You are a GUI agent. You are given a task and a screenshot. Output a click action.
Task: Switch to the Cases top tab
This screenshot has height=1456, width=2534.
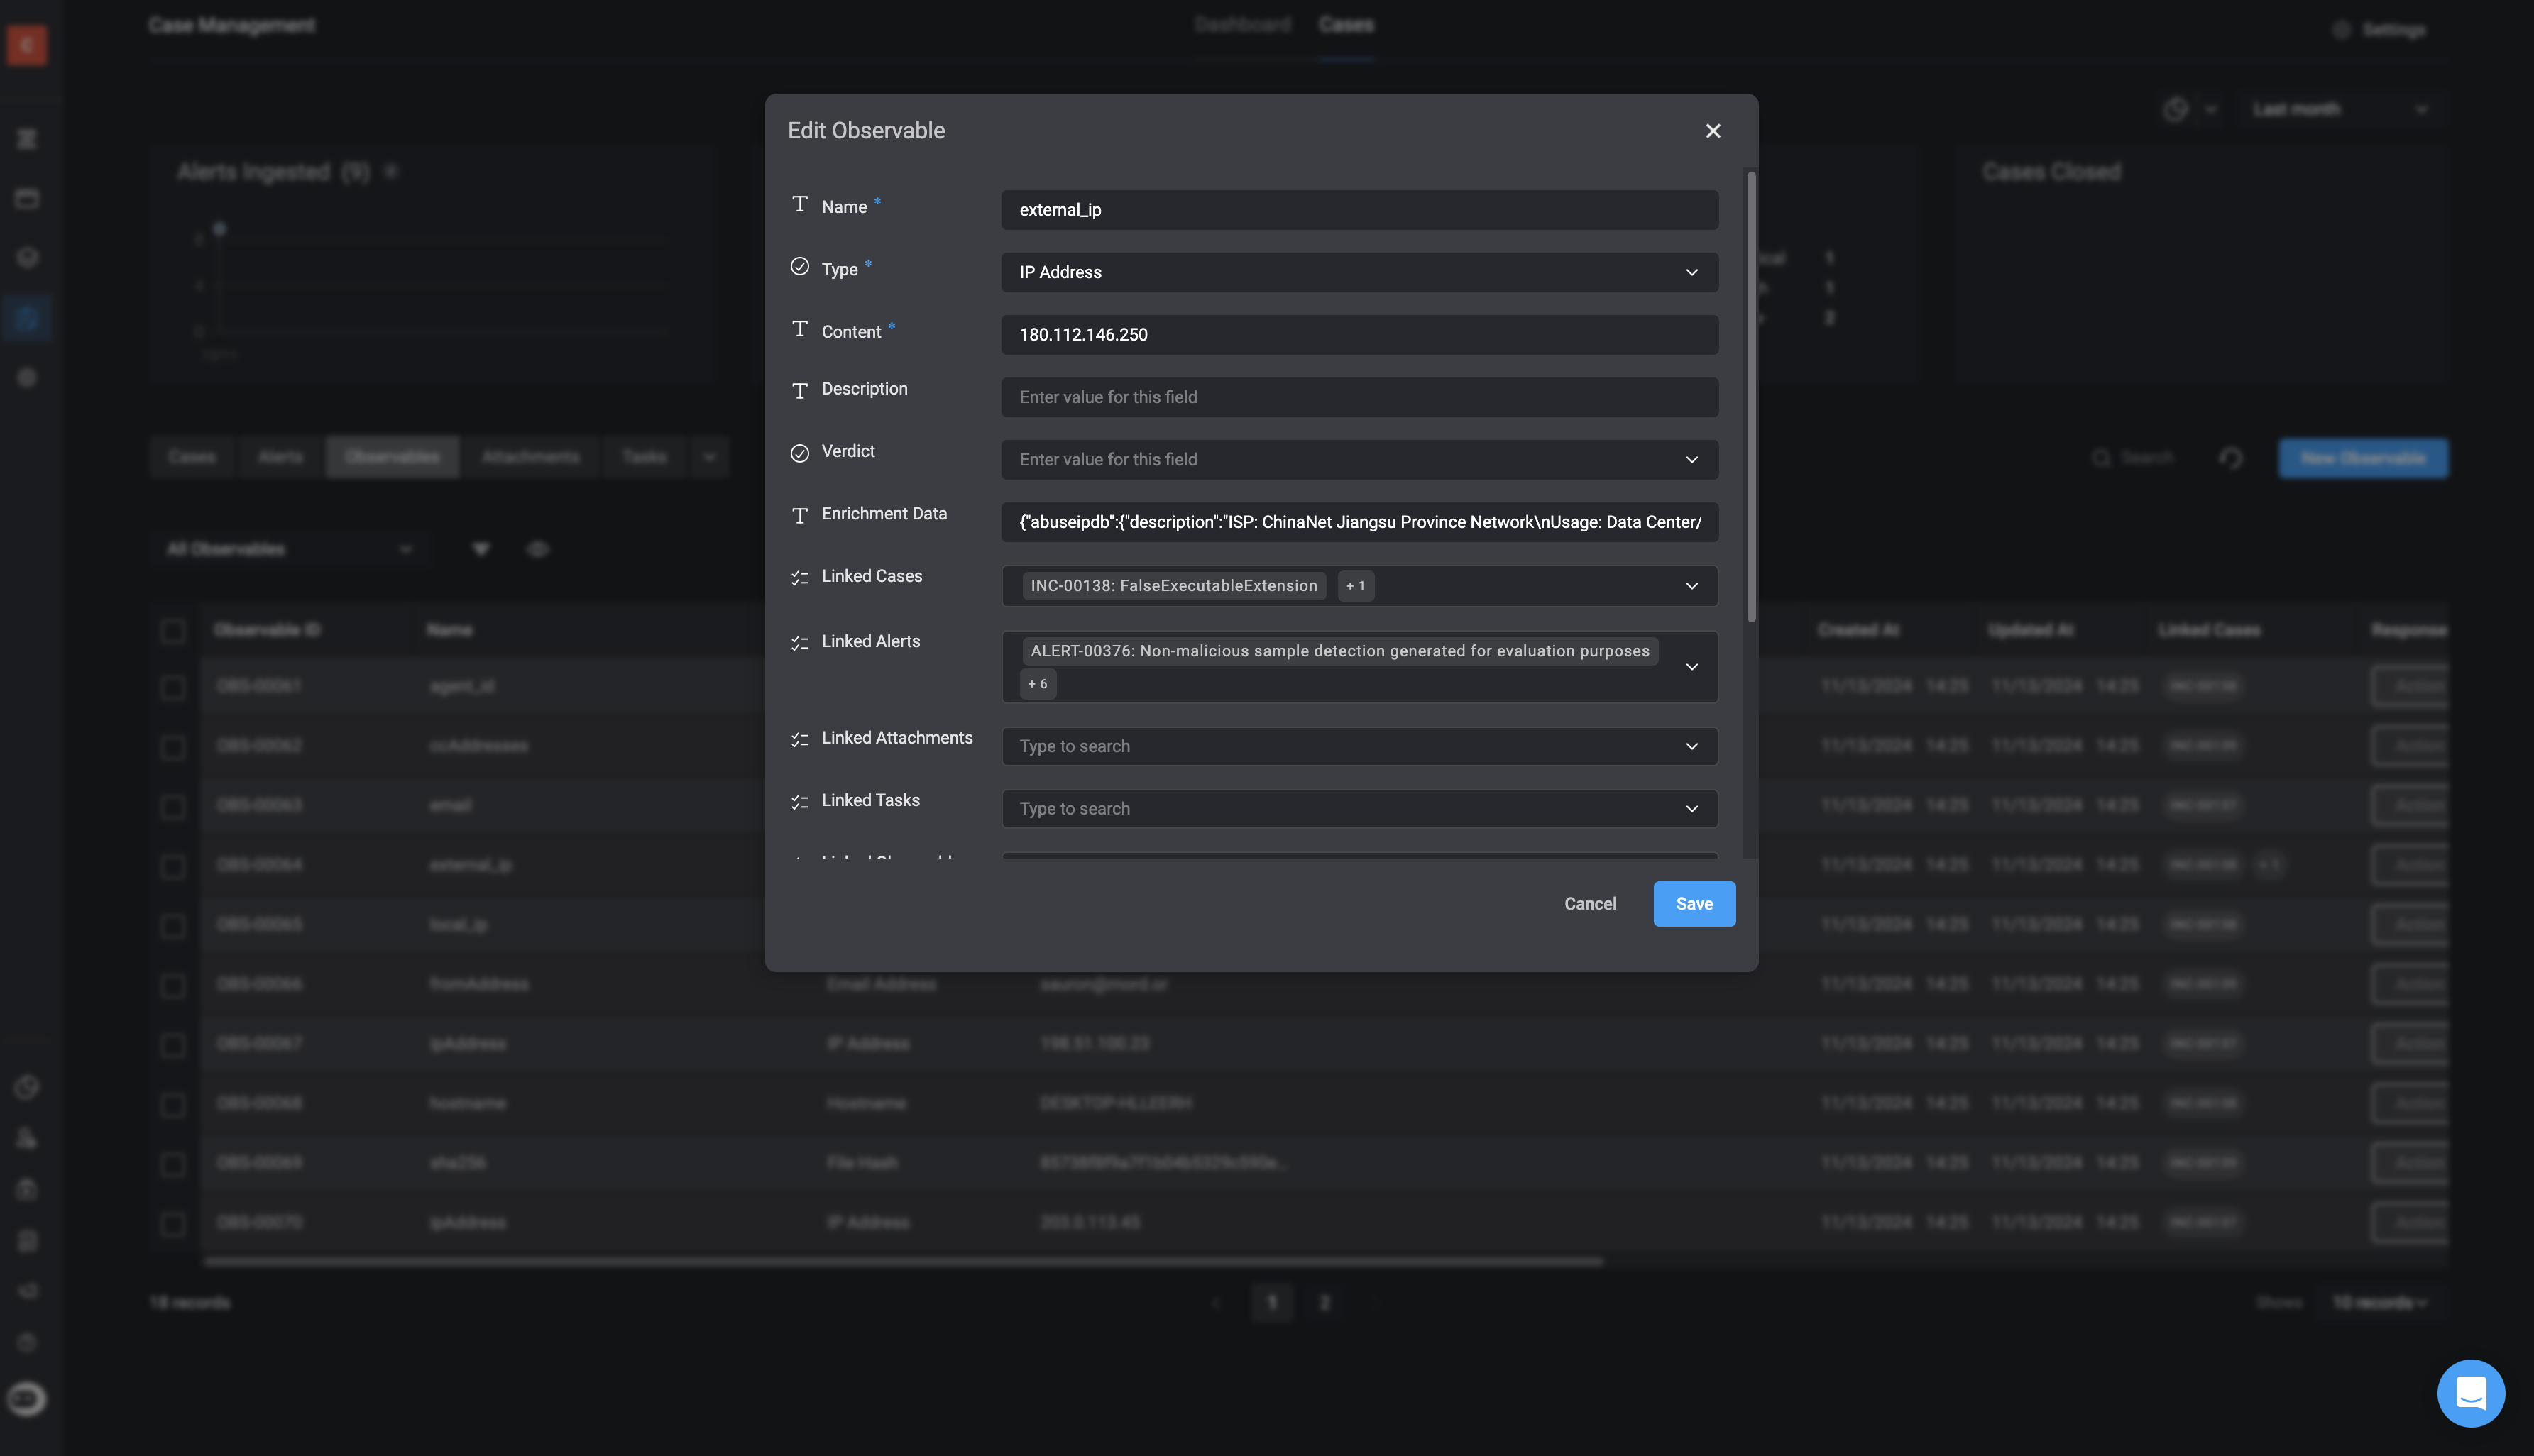click(1346, 25)
